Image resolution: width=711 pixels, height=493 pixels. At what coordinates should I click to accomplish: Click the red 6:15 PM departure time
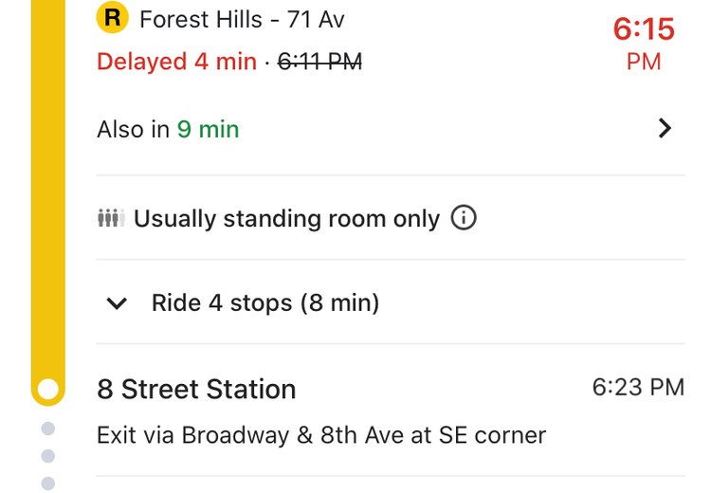(x=644, y=43)
